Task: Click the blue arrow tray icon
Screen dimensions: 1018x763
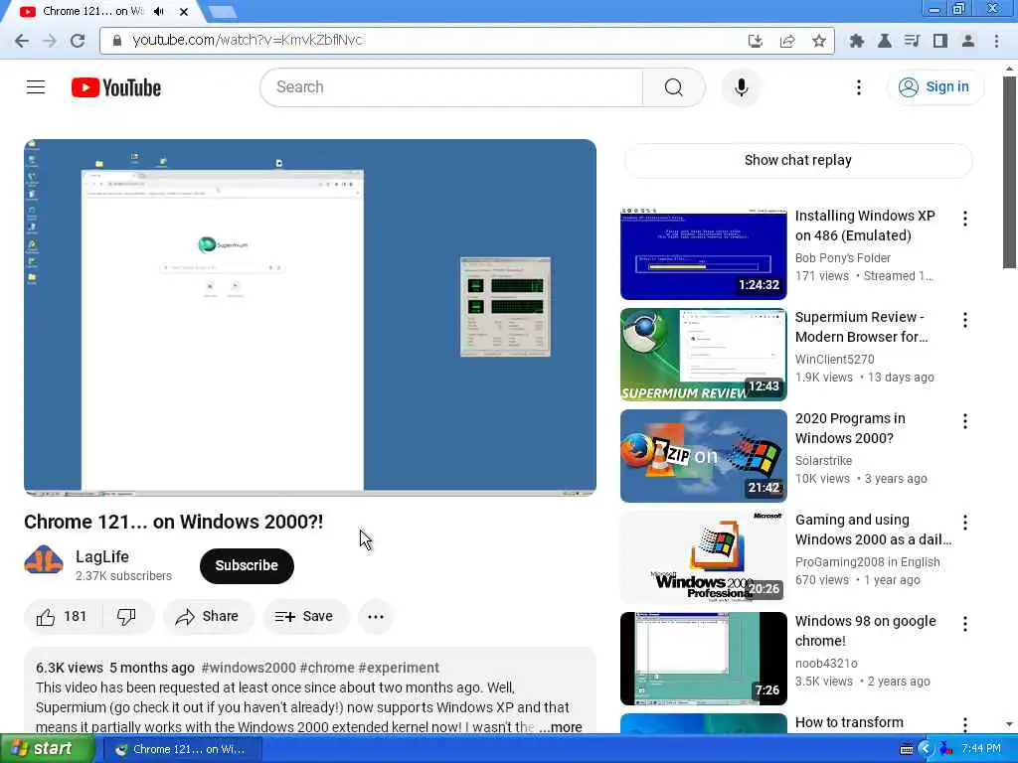Action: [x=926, y=749]
